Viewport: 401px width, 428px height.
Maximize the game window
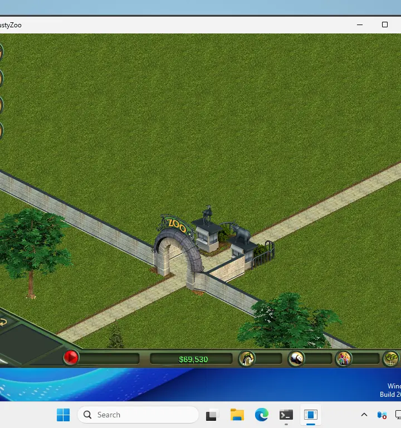click(385, 25)
